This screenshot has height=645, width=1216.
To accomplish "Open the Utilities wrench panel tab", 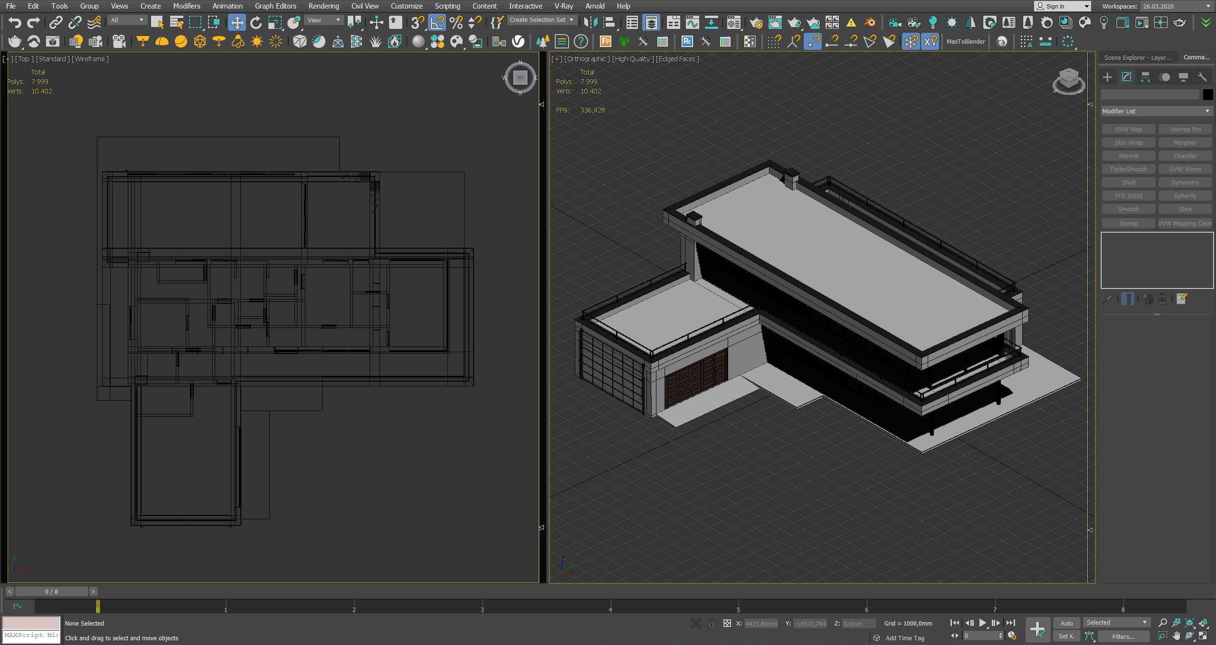I will tap(1202, 77).
